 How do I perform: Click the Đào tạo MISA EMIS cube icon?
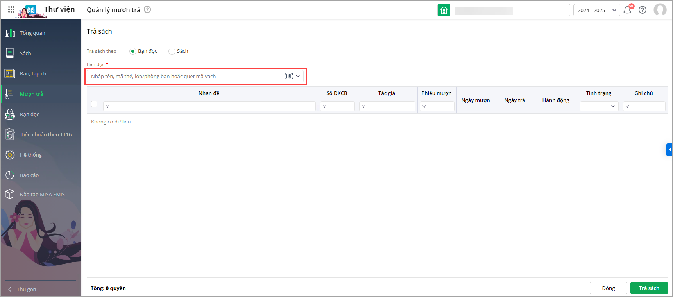pyautogui.click(x=10, y=194)
